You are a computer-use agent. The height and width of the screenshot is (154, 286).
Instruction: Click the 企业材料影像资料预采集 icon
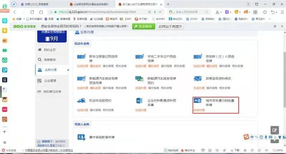[x=139, y=101]
